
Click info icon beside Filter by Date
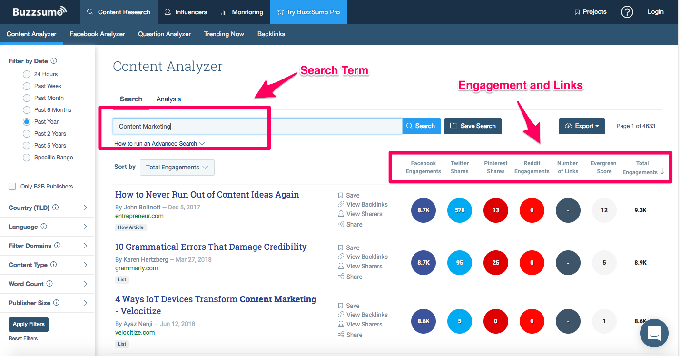coord(54,61)
